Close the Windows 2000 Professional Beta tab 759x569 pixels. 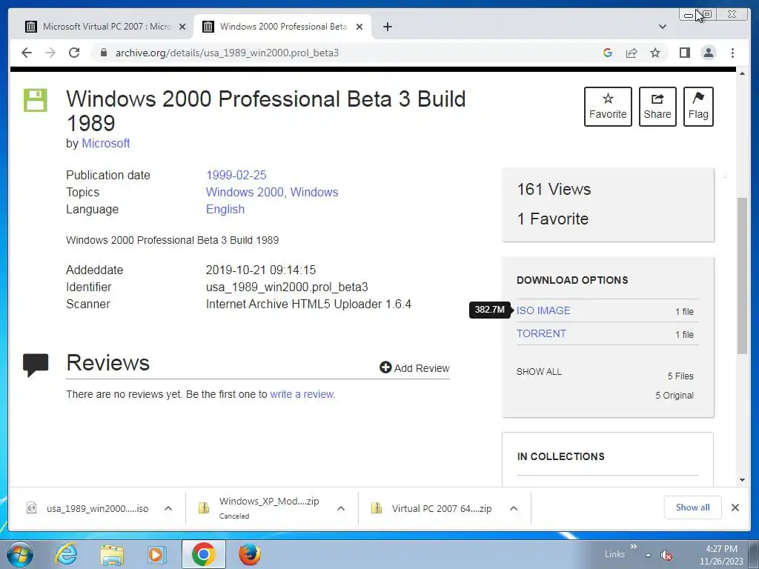pyautogui.click(x=359, y=27)
